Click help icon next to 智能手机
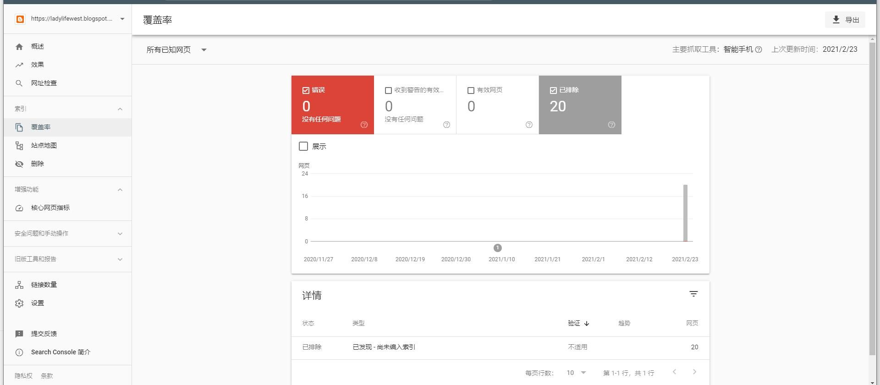This screenshot has width=880, height=385. point(759,49)
